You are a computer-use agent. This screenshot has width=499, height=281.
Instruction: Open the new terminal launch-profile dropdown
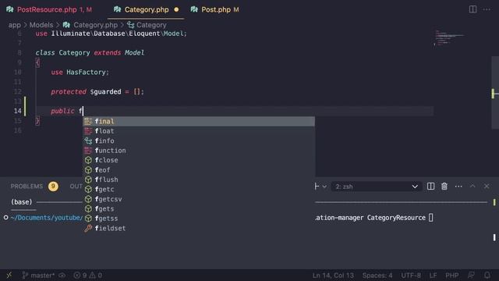(x=324, y=187)
